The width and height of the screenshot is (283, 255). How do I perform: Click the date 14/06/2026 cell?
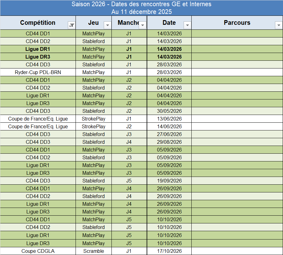(x=169, y=126)
